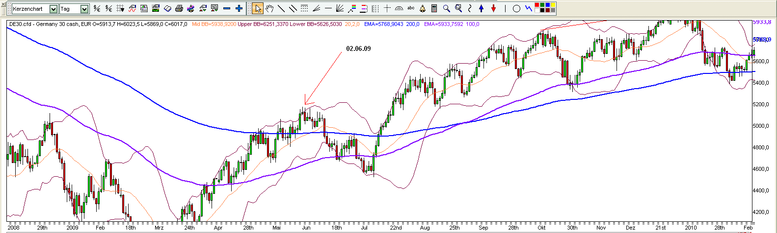Screen dimensions: 777x233
Task: Click the order ticket keyboard icon
Action: [x=214, y=8]
